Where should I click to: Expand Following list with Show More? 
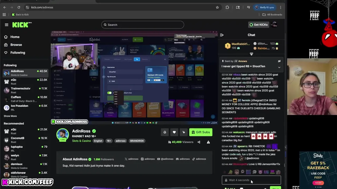[x=10, y=116]
